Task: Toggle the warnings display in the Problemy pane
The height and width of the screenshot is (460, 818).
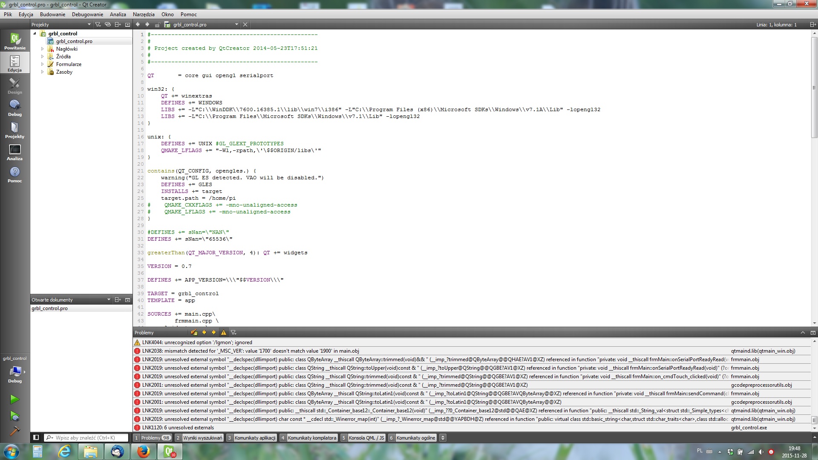Action: (x=224, y=333)
